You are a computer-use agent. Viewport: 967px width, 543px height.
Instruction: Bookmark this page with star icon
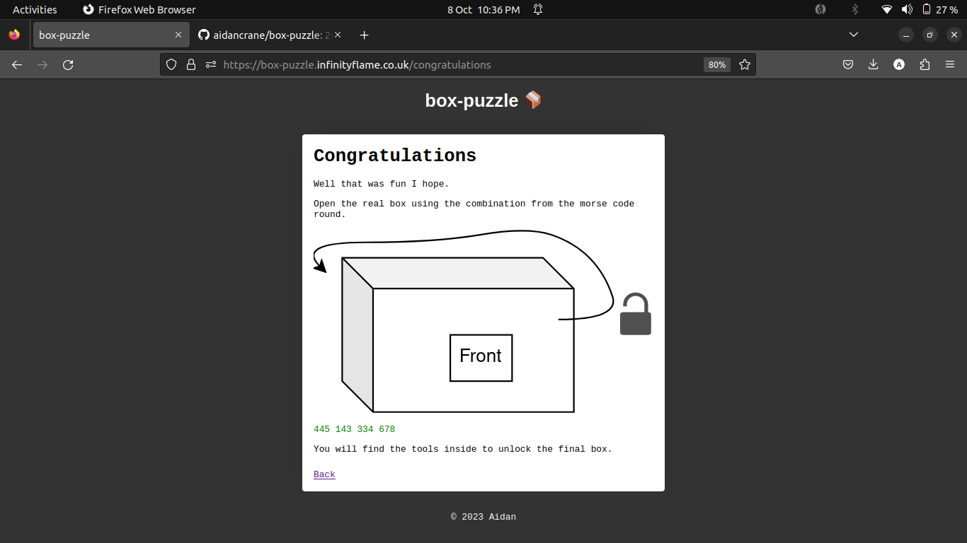click(745, 64)
